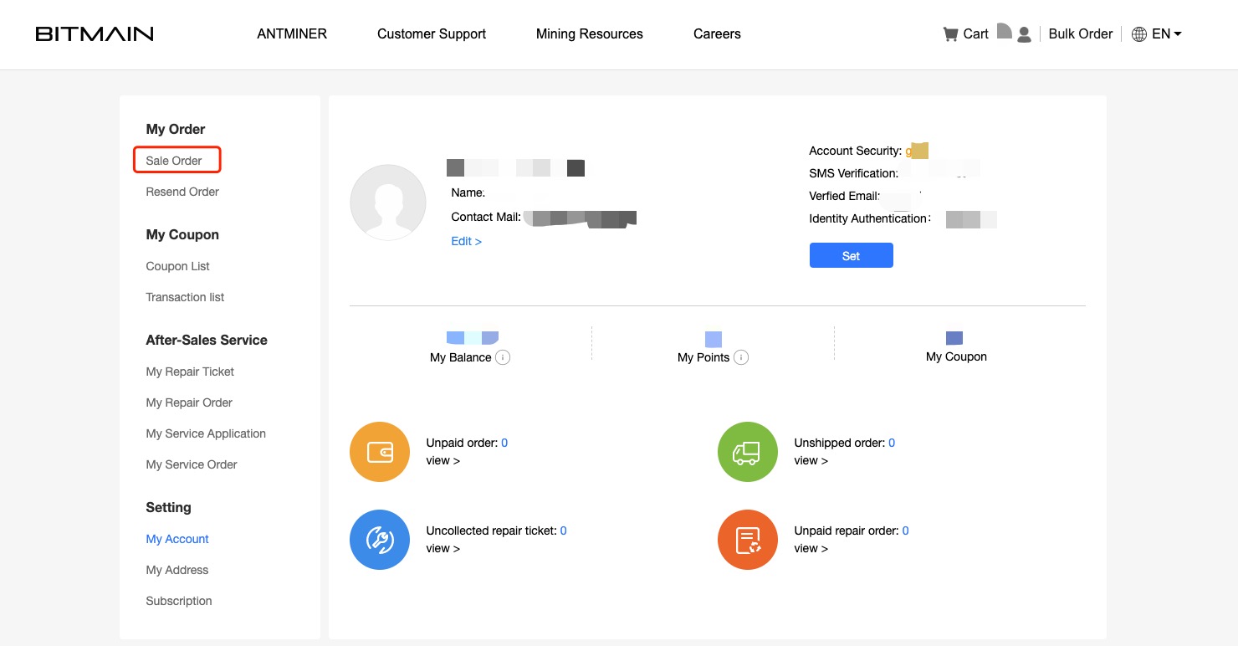Open the Careers menu item
Screen dimensions: 1238x646
pos(717,34)
